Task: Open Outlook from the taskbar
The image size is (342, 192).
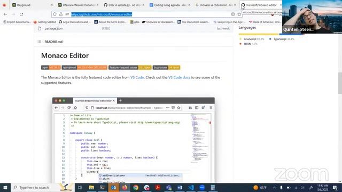Action: (113, 187)
